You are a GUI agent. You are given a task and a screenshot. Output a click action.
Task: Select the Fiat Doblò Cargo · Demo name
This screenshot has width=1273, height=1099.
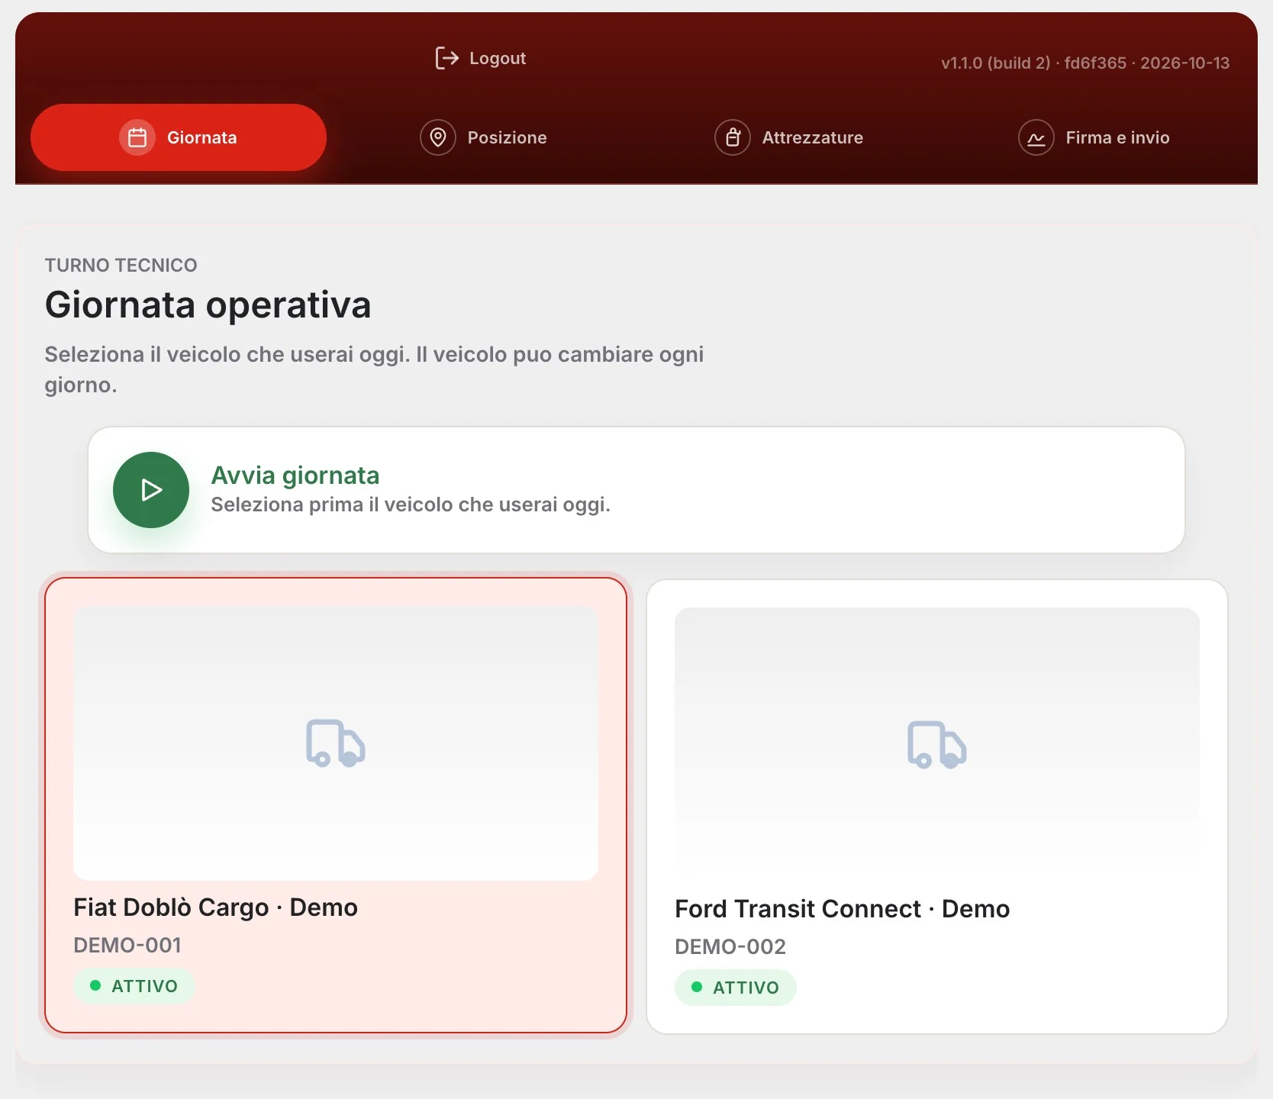(215, 907)
